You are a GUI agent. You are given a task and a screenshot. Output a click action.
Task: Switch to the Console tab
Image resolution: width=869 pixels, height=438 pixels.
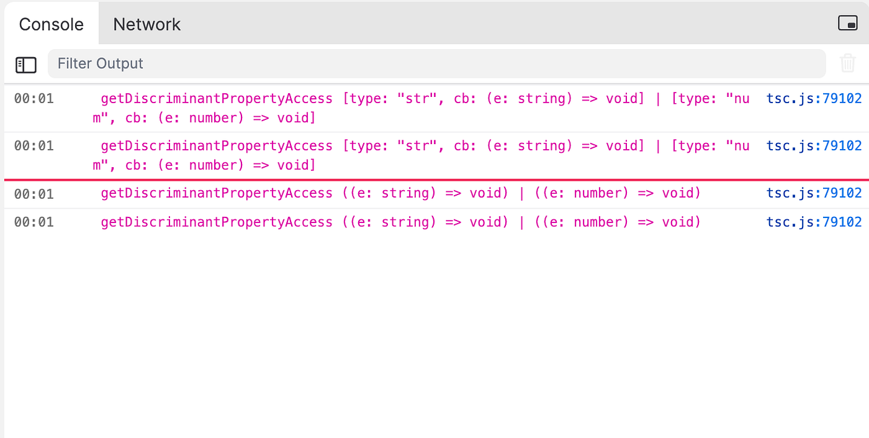(51, 24)
